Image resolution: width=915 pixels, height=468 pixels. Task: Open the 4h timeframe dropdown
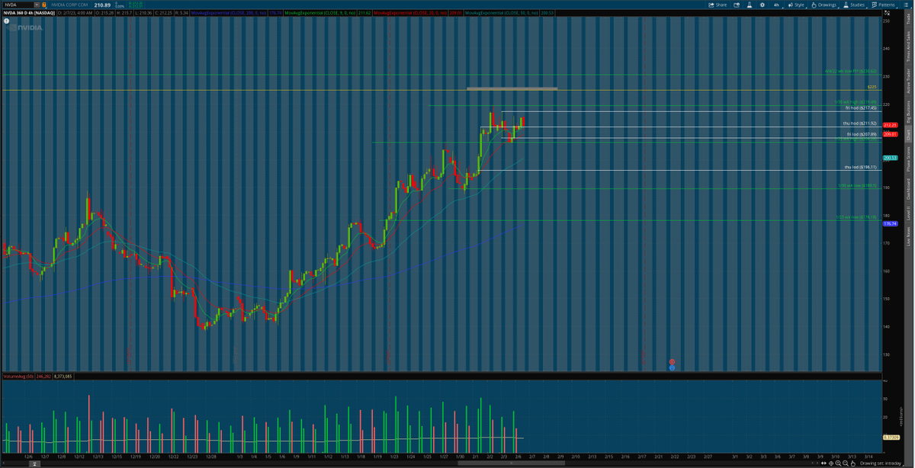pyautogui.click(x=776, y=4)
